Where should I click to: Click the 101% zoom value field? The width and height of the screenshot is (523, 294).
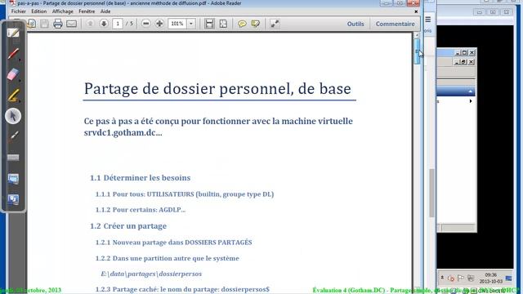[177, 24]
